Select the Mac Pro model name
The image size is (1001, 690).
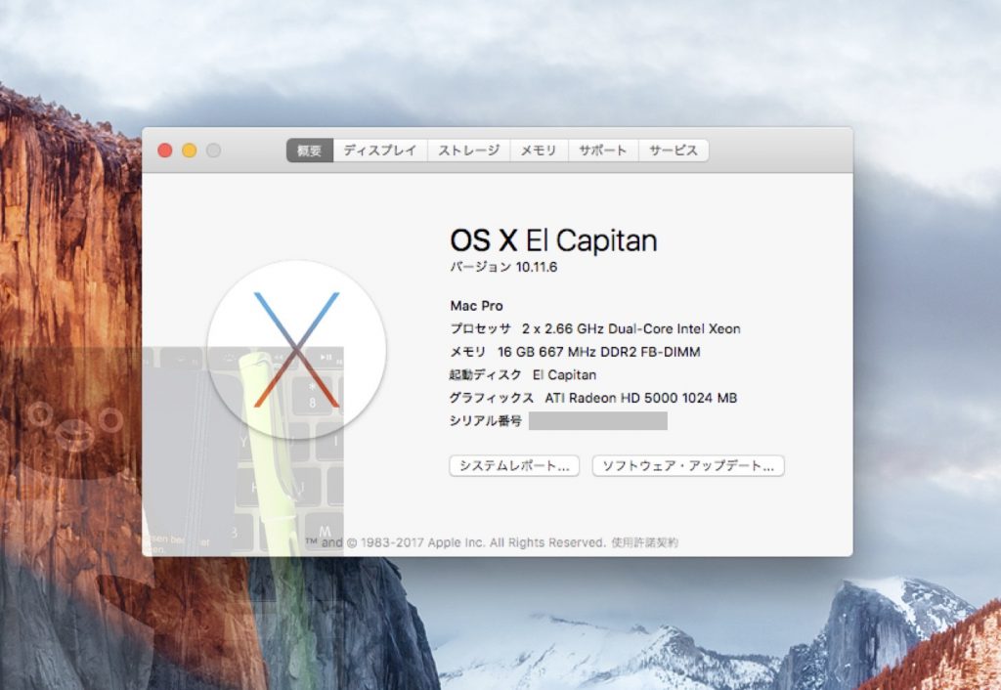click(x=476, y=306)
